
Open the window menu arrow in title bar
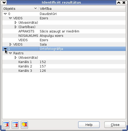pyautogui.click(x=4, y=3)
